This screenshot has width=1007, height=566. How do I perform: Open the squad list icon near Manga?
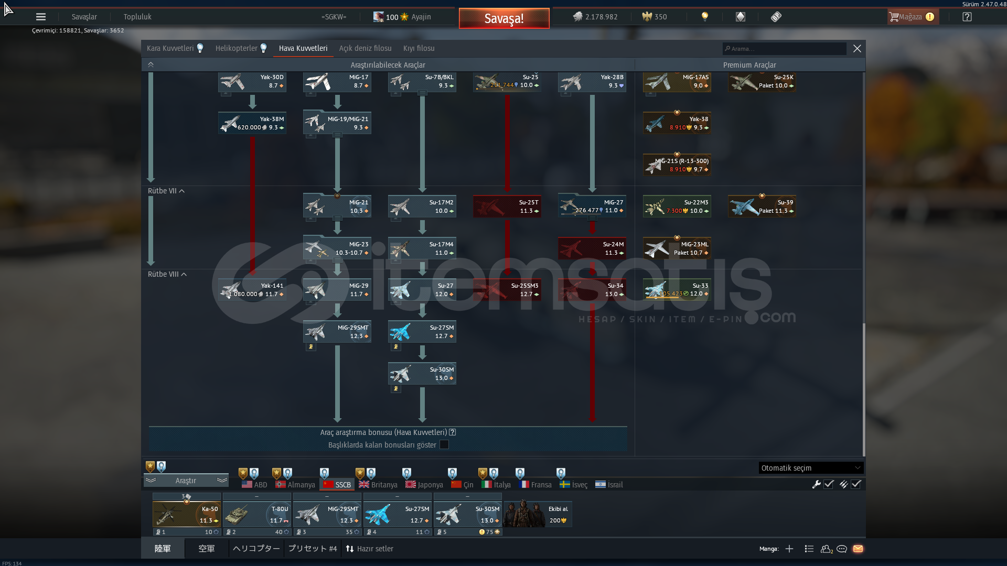pyautogui.click(x=809, y=549)
